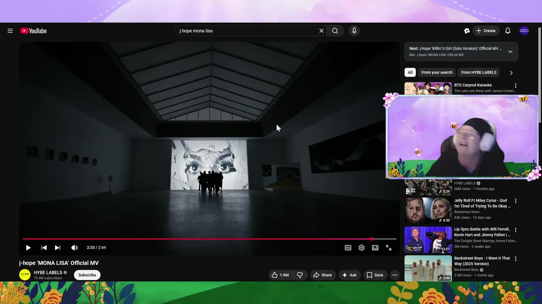The image size is (542, 304).
Task: Toggle closed captions
Action: [x=348, y=248]
